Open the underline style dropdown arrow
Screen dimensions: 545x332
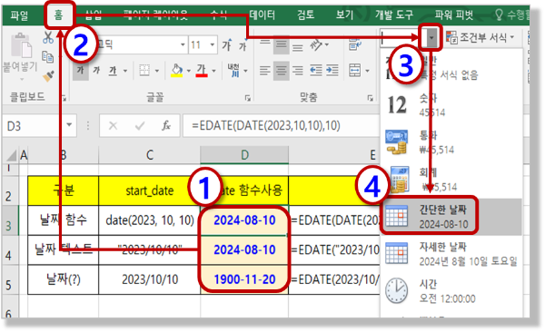(x=125, y=71)
